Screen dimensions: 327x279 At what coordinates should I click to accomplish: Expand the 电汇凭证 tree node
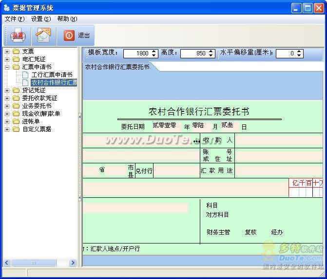tap(7, 59)
